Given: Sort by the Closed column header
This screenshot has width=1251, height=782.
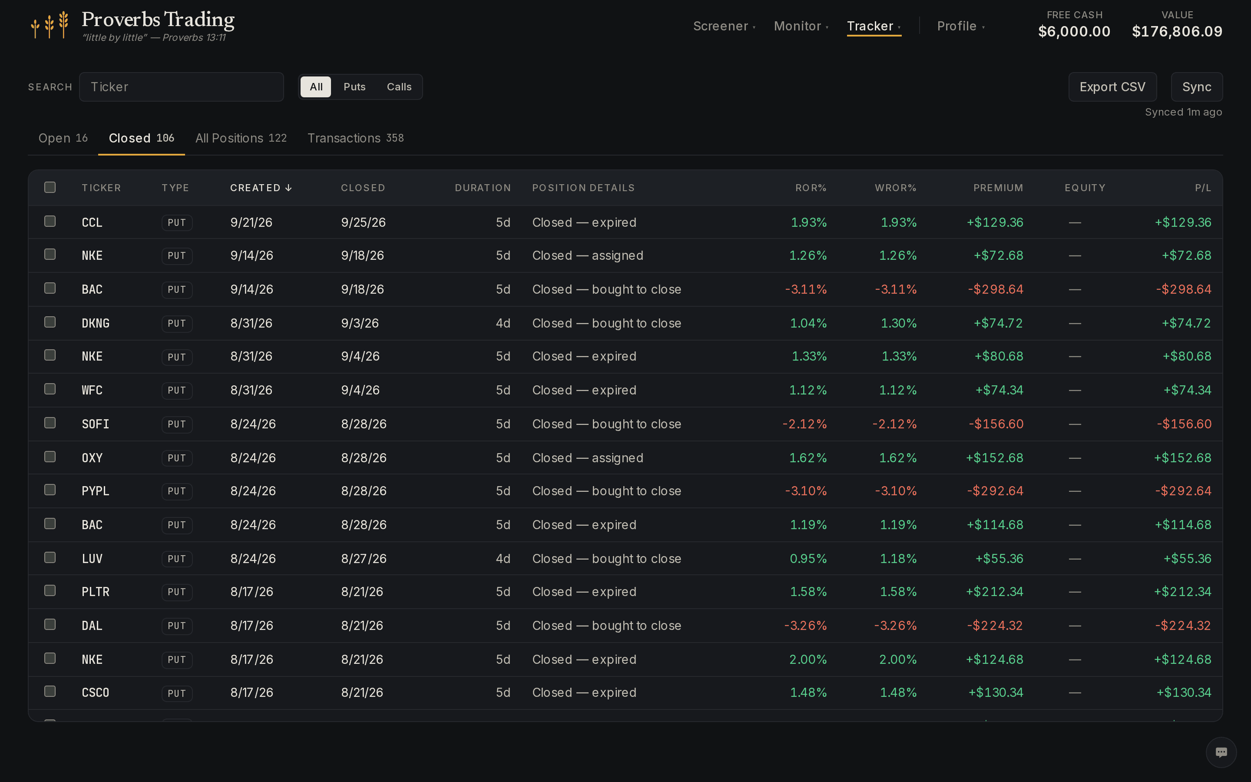Looking at the screenshot, I should click(x=363, y=188).
